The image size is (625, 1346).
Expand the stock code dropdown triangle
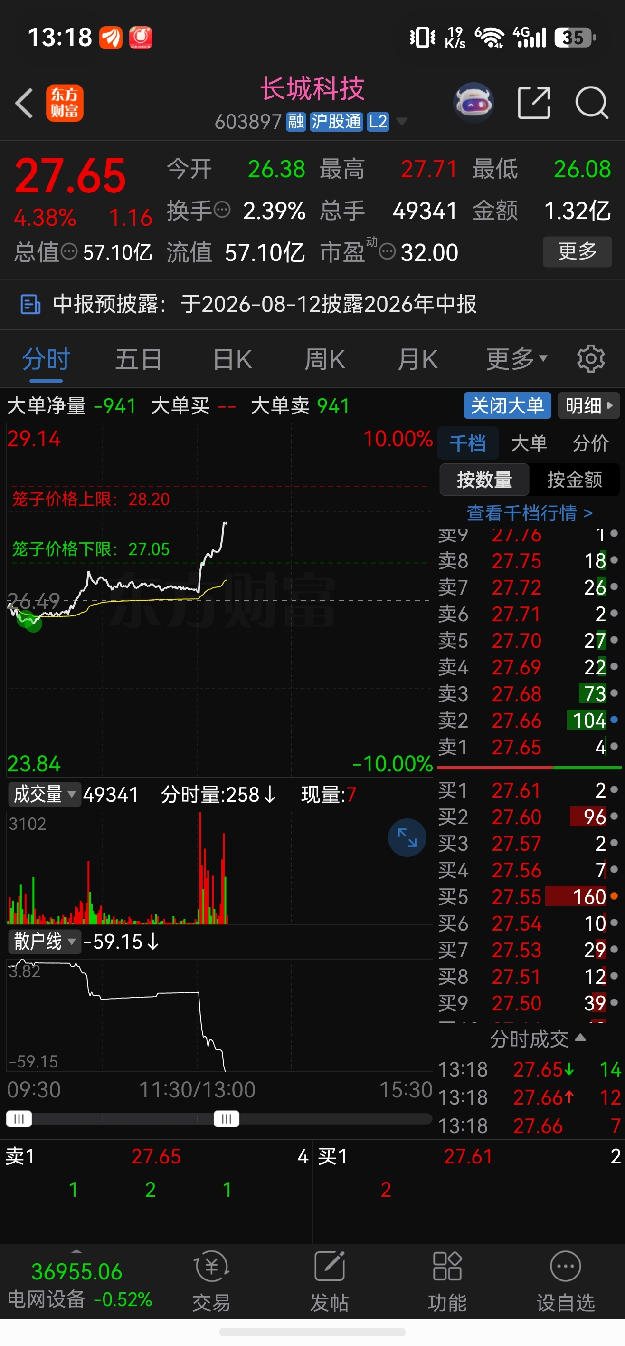tap(401, 122)
